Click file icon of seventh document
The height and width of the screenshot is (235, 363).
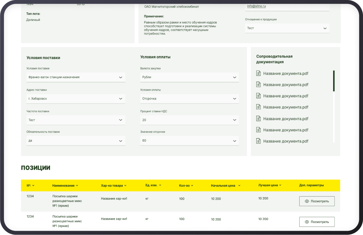pos(258,141)
